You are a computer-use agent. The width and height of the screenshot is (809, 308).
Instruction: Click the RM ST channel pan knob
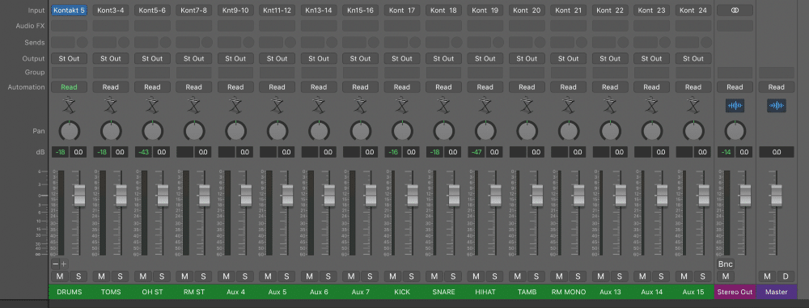click(x=194, y=131)
